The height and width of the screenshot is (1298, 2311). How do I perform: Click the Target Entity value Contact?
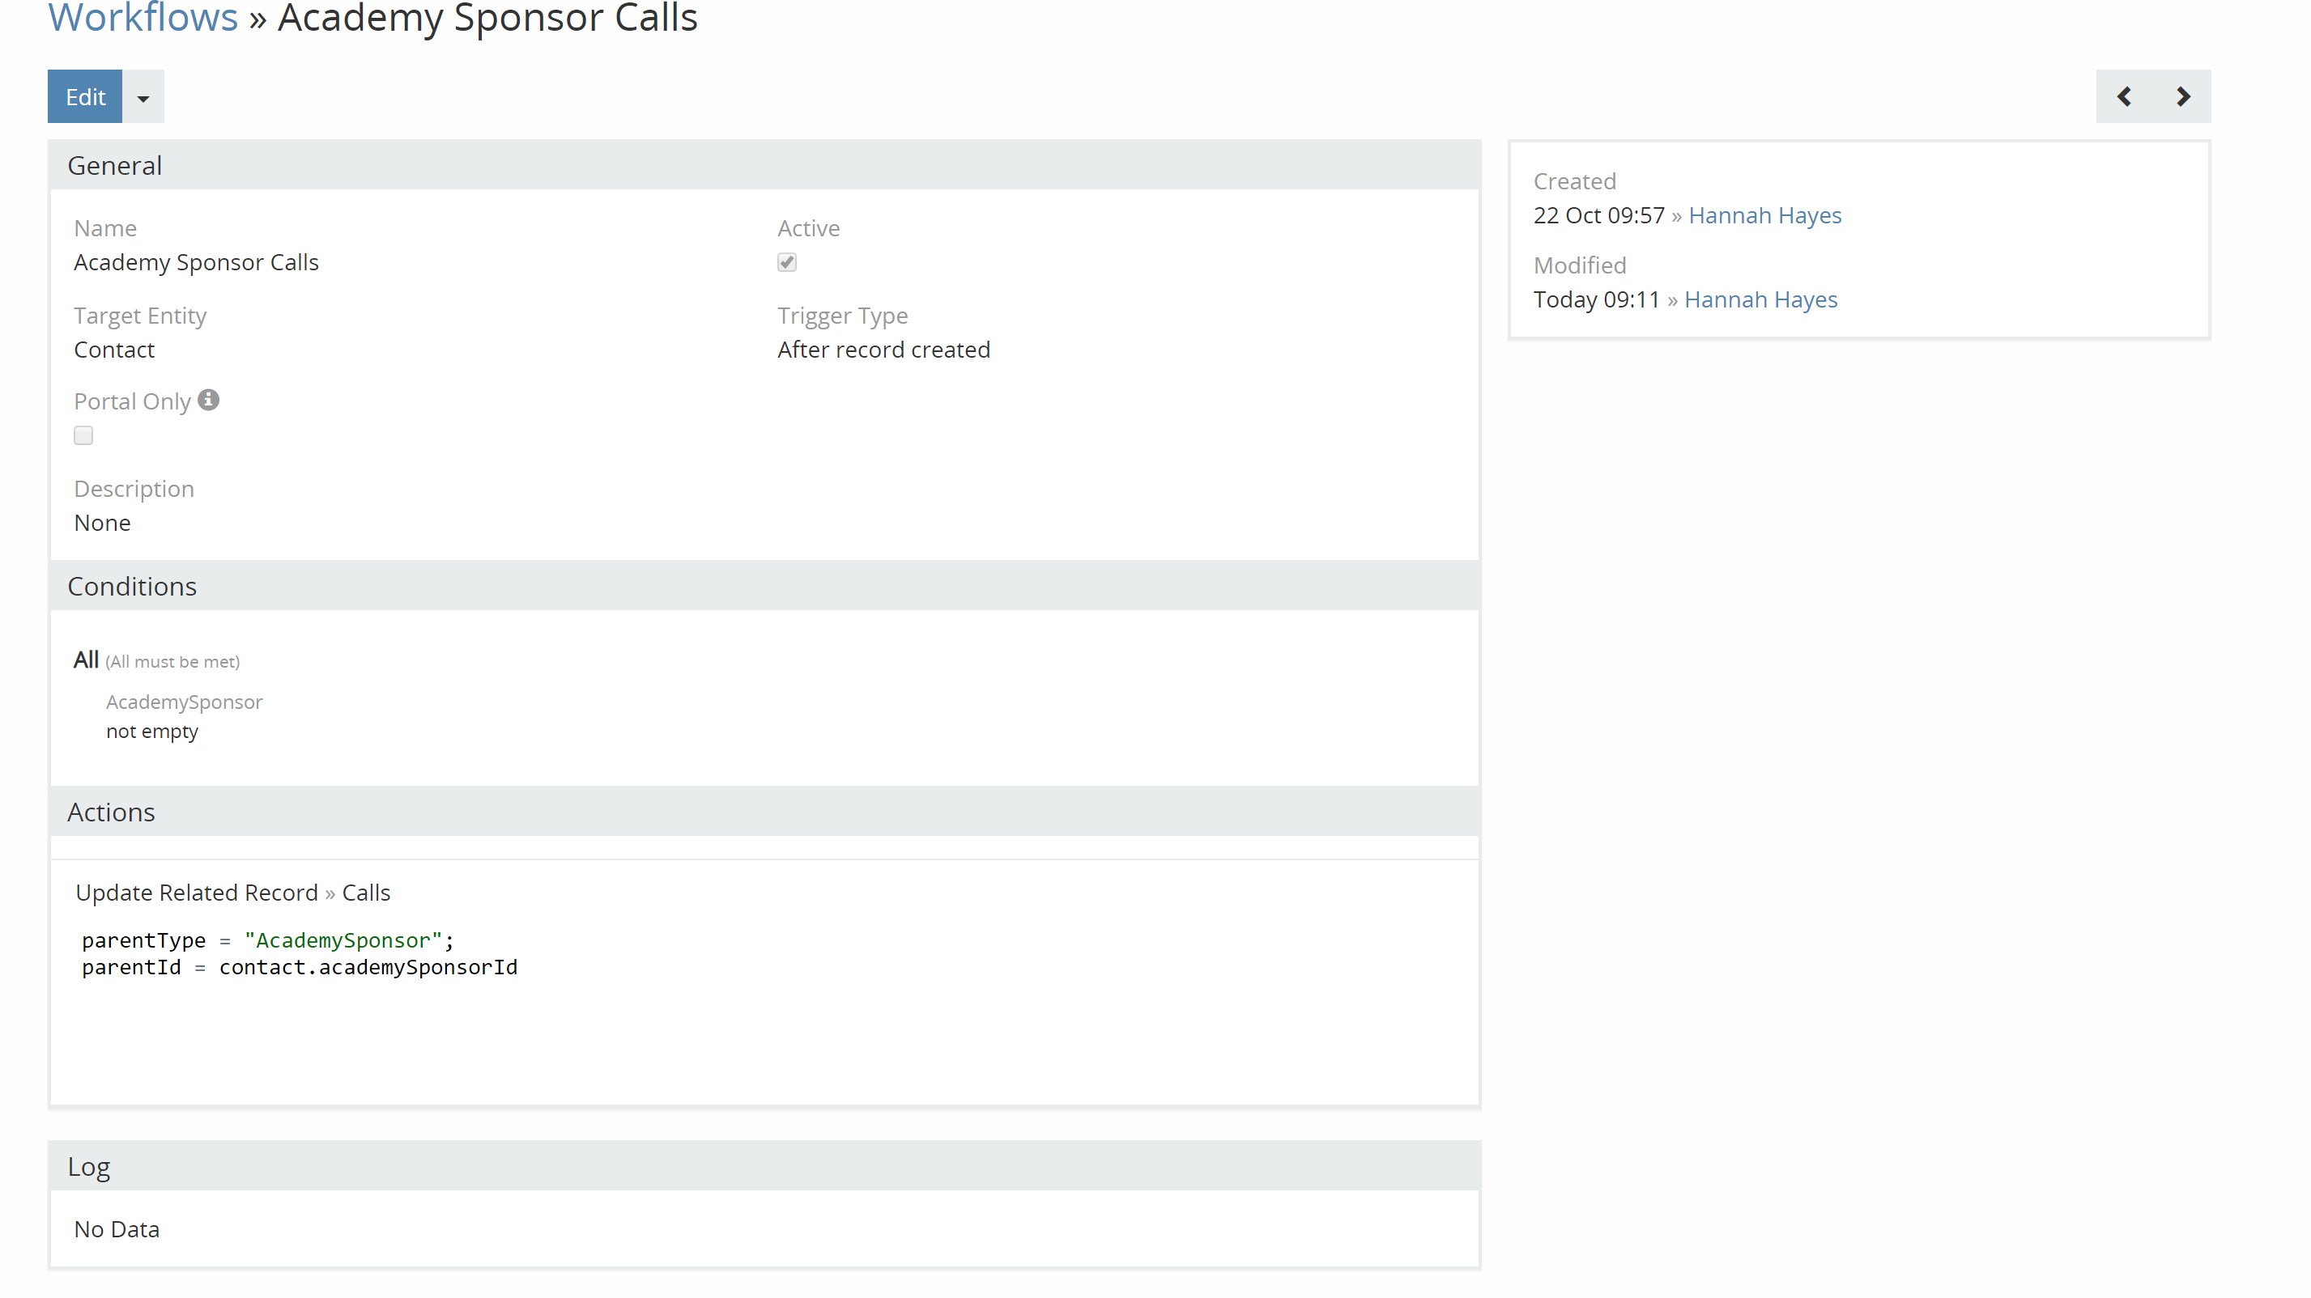(x=114, y=350)
